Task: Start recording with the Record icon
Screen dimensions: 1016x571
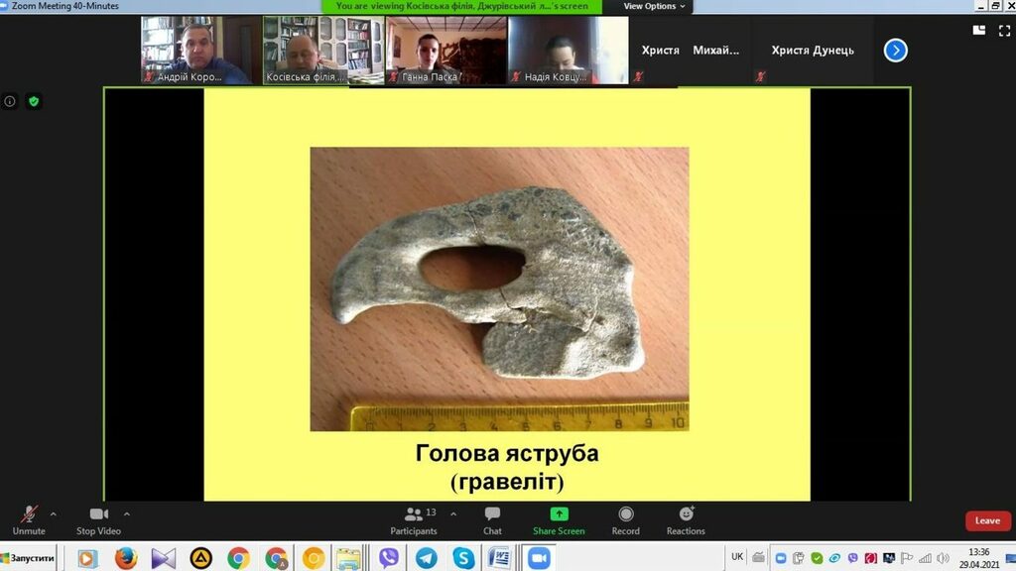Action: [x=625, y=519]
